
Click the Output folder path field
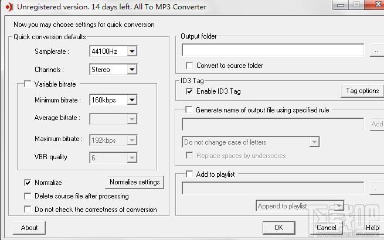273,50
